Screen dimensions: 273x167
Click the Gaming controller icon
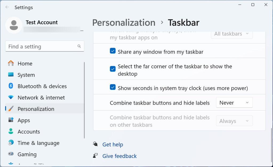(x=10, y=154)
